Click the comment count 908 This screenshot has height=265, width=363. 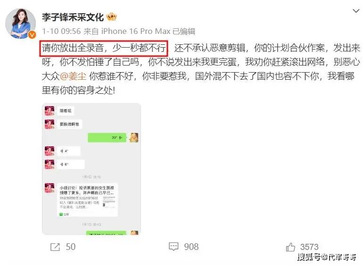tap(191, 247)
